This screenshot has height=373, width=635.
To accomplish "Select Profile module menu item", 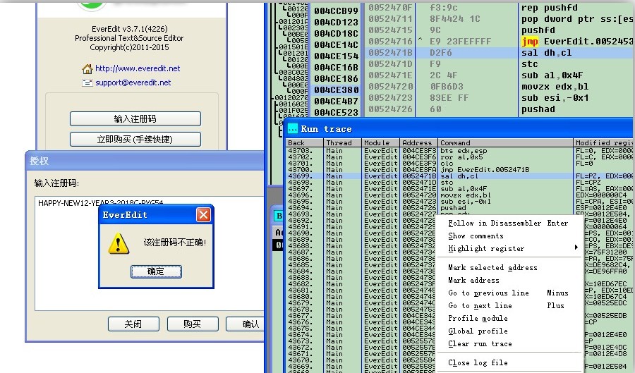I will pyautogui.click(x=509, y=318).
